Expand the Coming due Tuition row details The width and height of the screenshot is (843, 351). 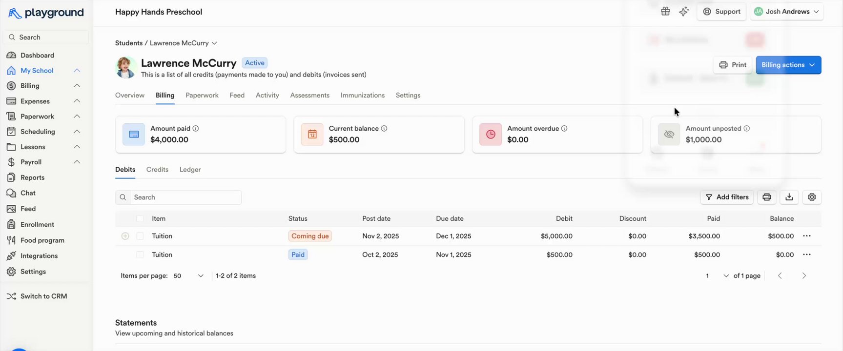click(x=125, y=236)
